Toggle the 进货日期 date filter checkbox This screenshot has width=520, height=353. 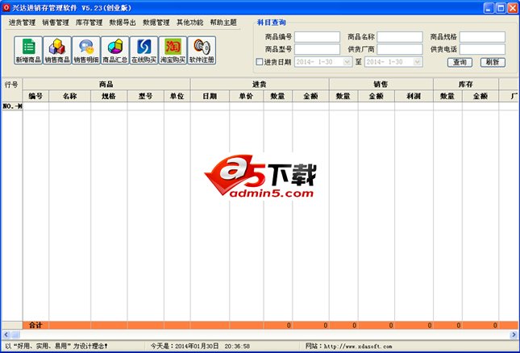260,61
